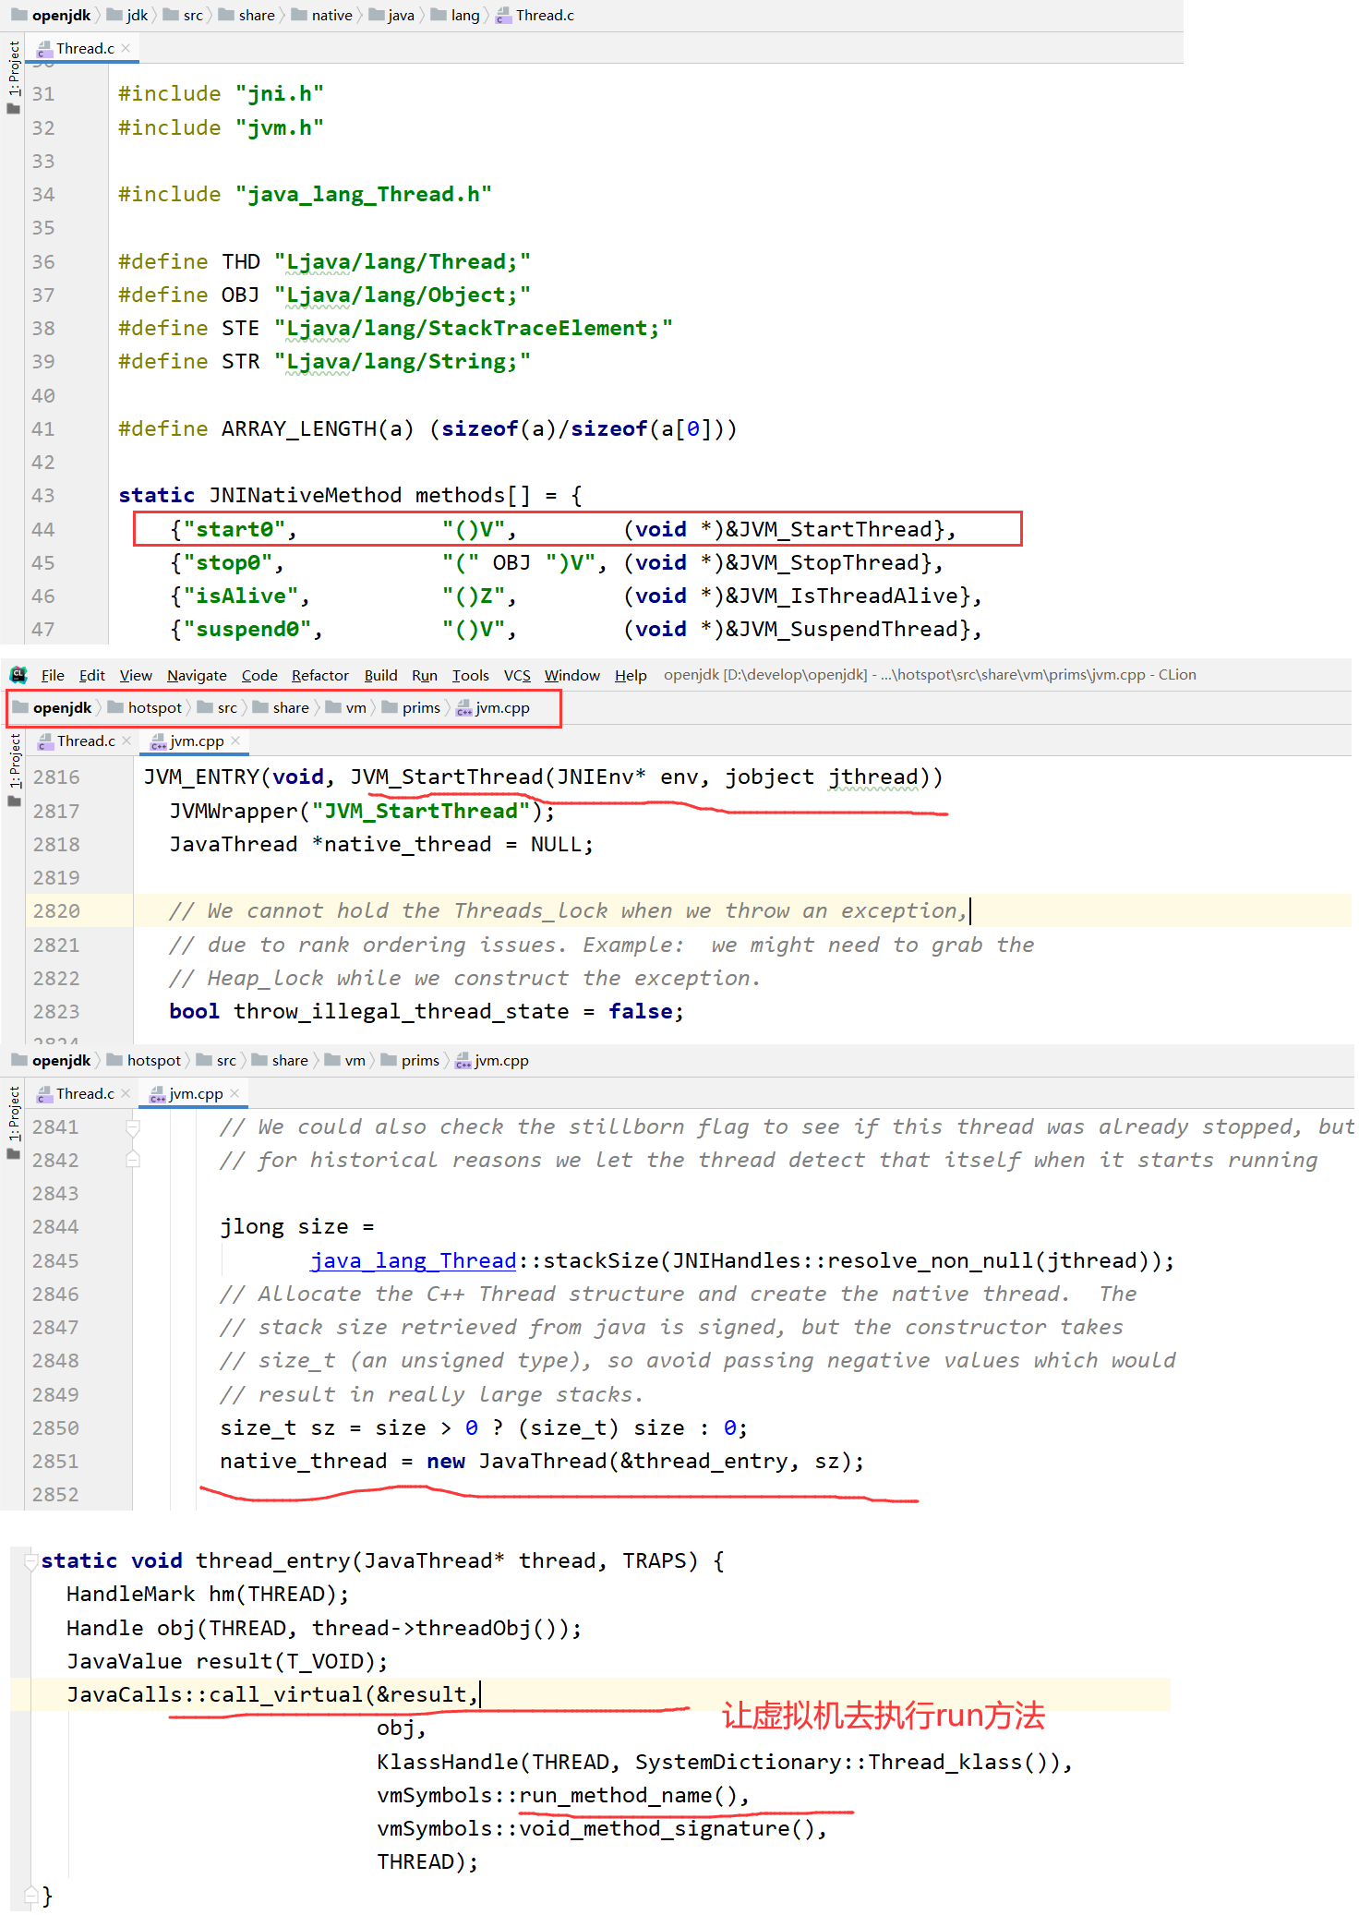The image size is (1359, 1915).
Task: Switch to Thread.c tab above line 2816
Action: [85, 741]
